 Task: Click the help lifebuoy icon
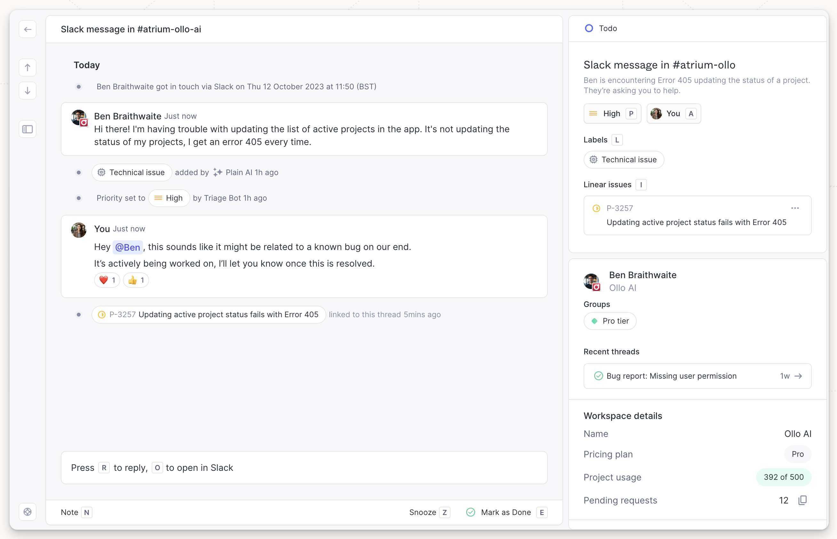(28, 512)
